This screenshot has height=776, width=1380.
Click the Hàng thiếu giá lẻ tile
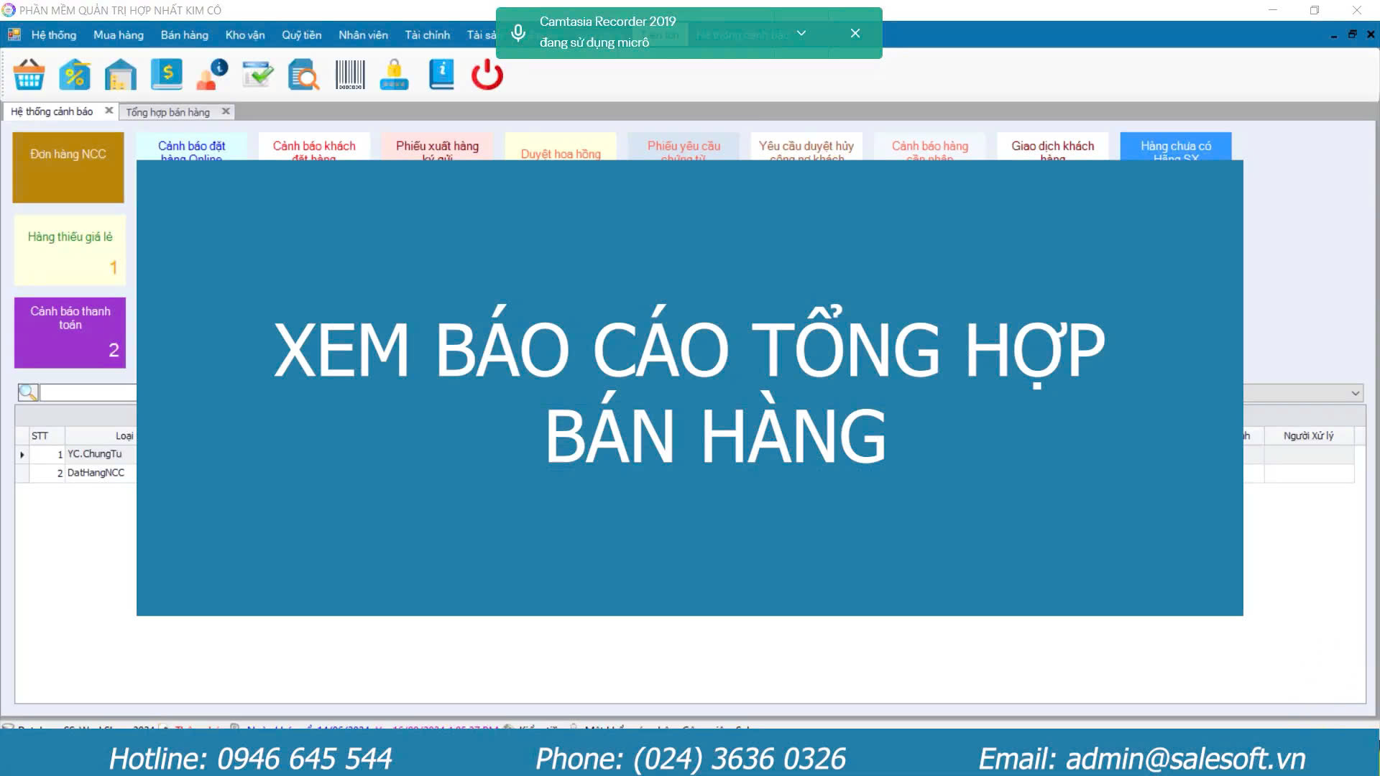point(70,250)
